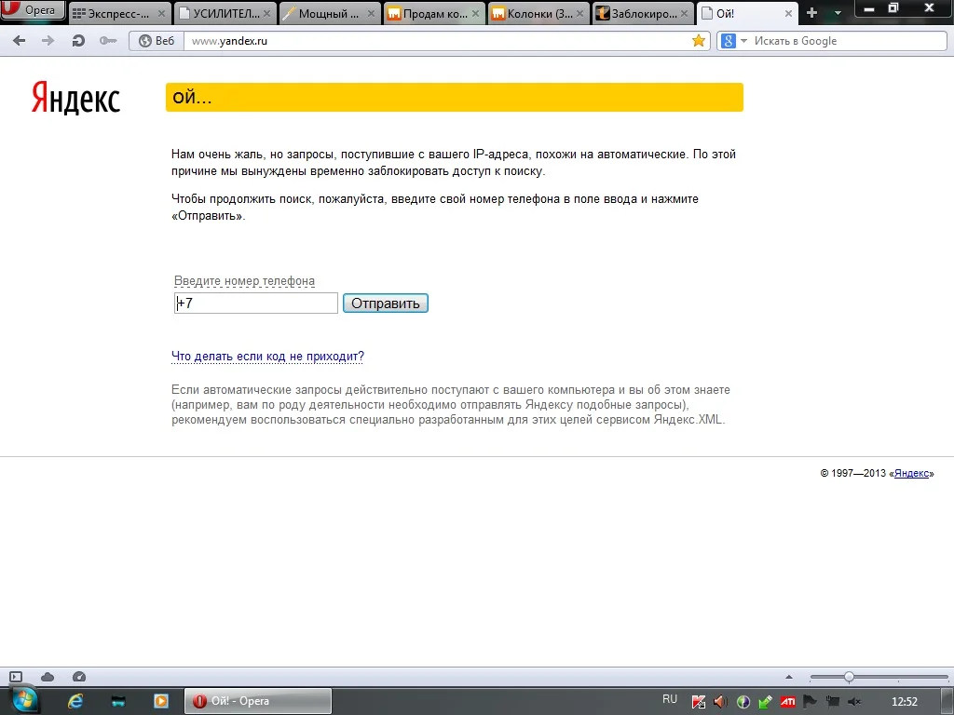Adjust the page zoom slider
Screen dimensions: 954x715
(x=879, y=677)
